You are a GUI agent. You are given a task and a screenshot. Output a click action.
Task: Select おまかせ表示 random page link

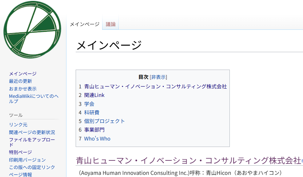pyautogui.click(x=23, y=89)
